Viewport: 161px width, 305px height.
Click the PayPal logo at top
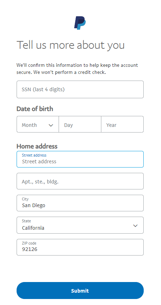[x=80, y=23]
